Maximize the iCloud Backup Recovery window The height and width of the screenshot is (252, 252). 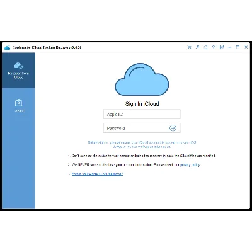[238, 47]
